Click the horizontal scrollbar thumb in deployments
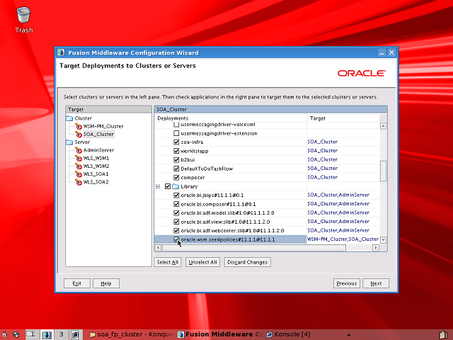The width and height of the screenshot is (453, 340). pos(254,247)
